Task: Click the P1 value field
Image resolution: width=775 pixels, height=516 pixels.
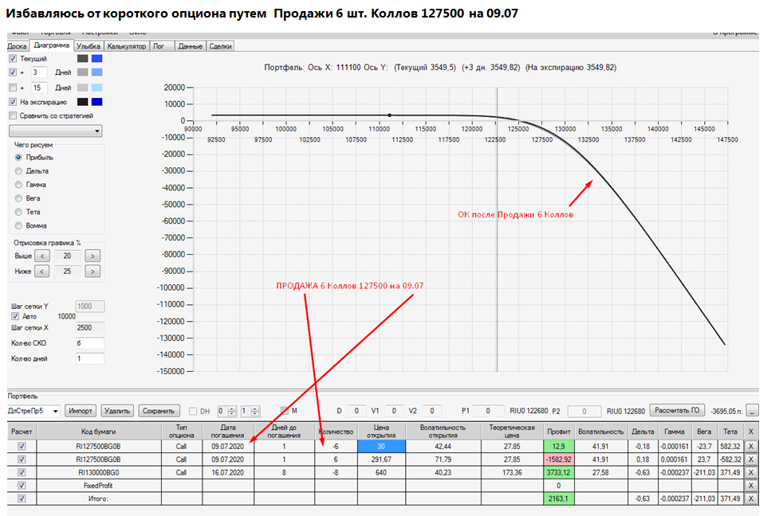Action: pos(487,411)
